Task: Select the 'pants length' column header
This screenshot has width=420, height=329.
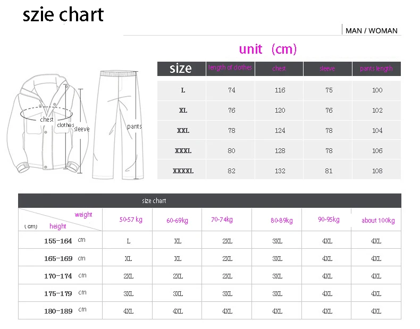Action: click(376, 69)
